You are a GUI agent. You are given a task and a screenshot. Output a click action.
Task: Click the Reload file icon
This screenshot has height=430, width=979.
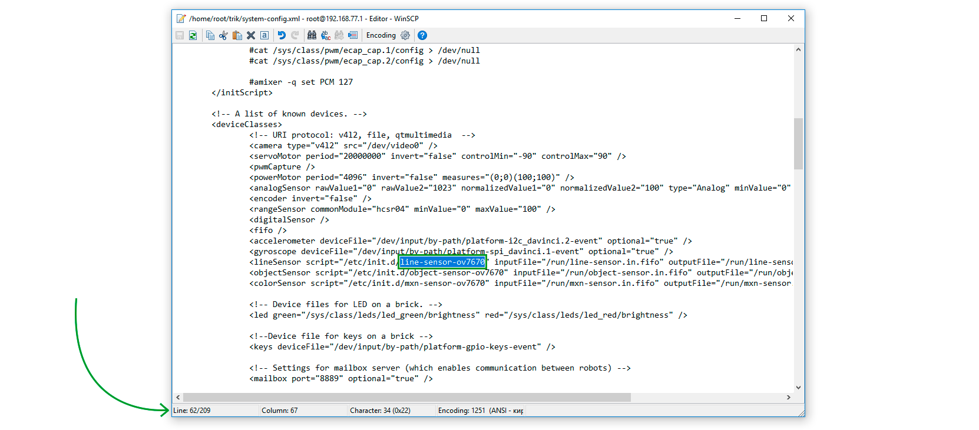(x=193, y=35)
